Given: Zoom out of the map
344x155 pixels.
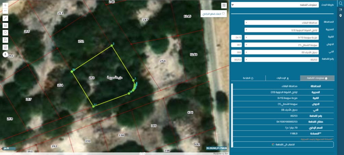Looking at the screenshot, I should point(5,11).
